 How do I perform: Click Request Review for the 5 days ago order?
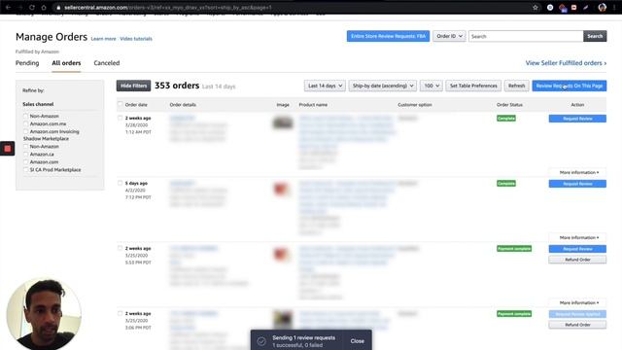(x=577, y=184)
